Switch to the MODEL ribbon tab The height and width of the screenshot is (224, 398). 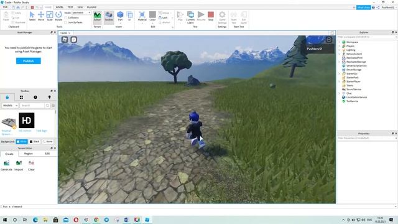[60, 7]
